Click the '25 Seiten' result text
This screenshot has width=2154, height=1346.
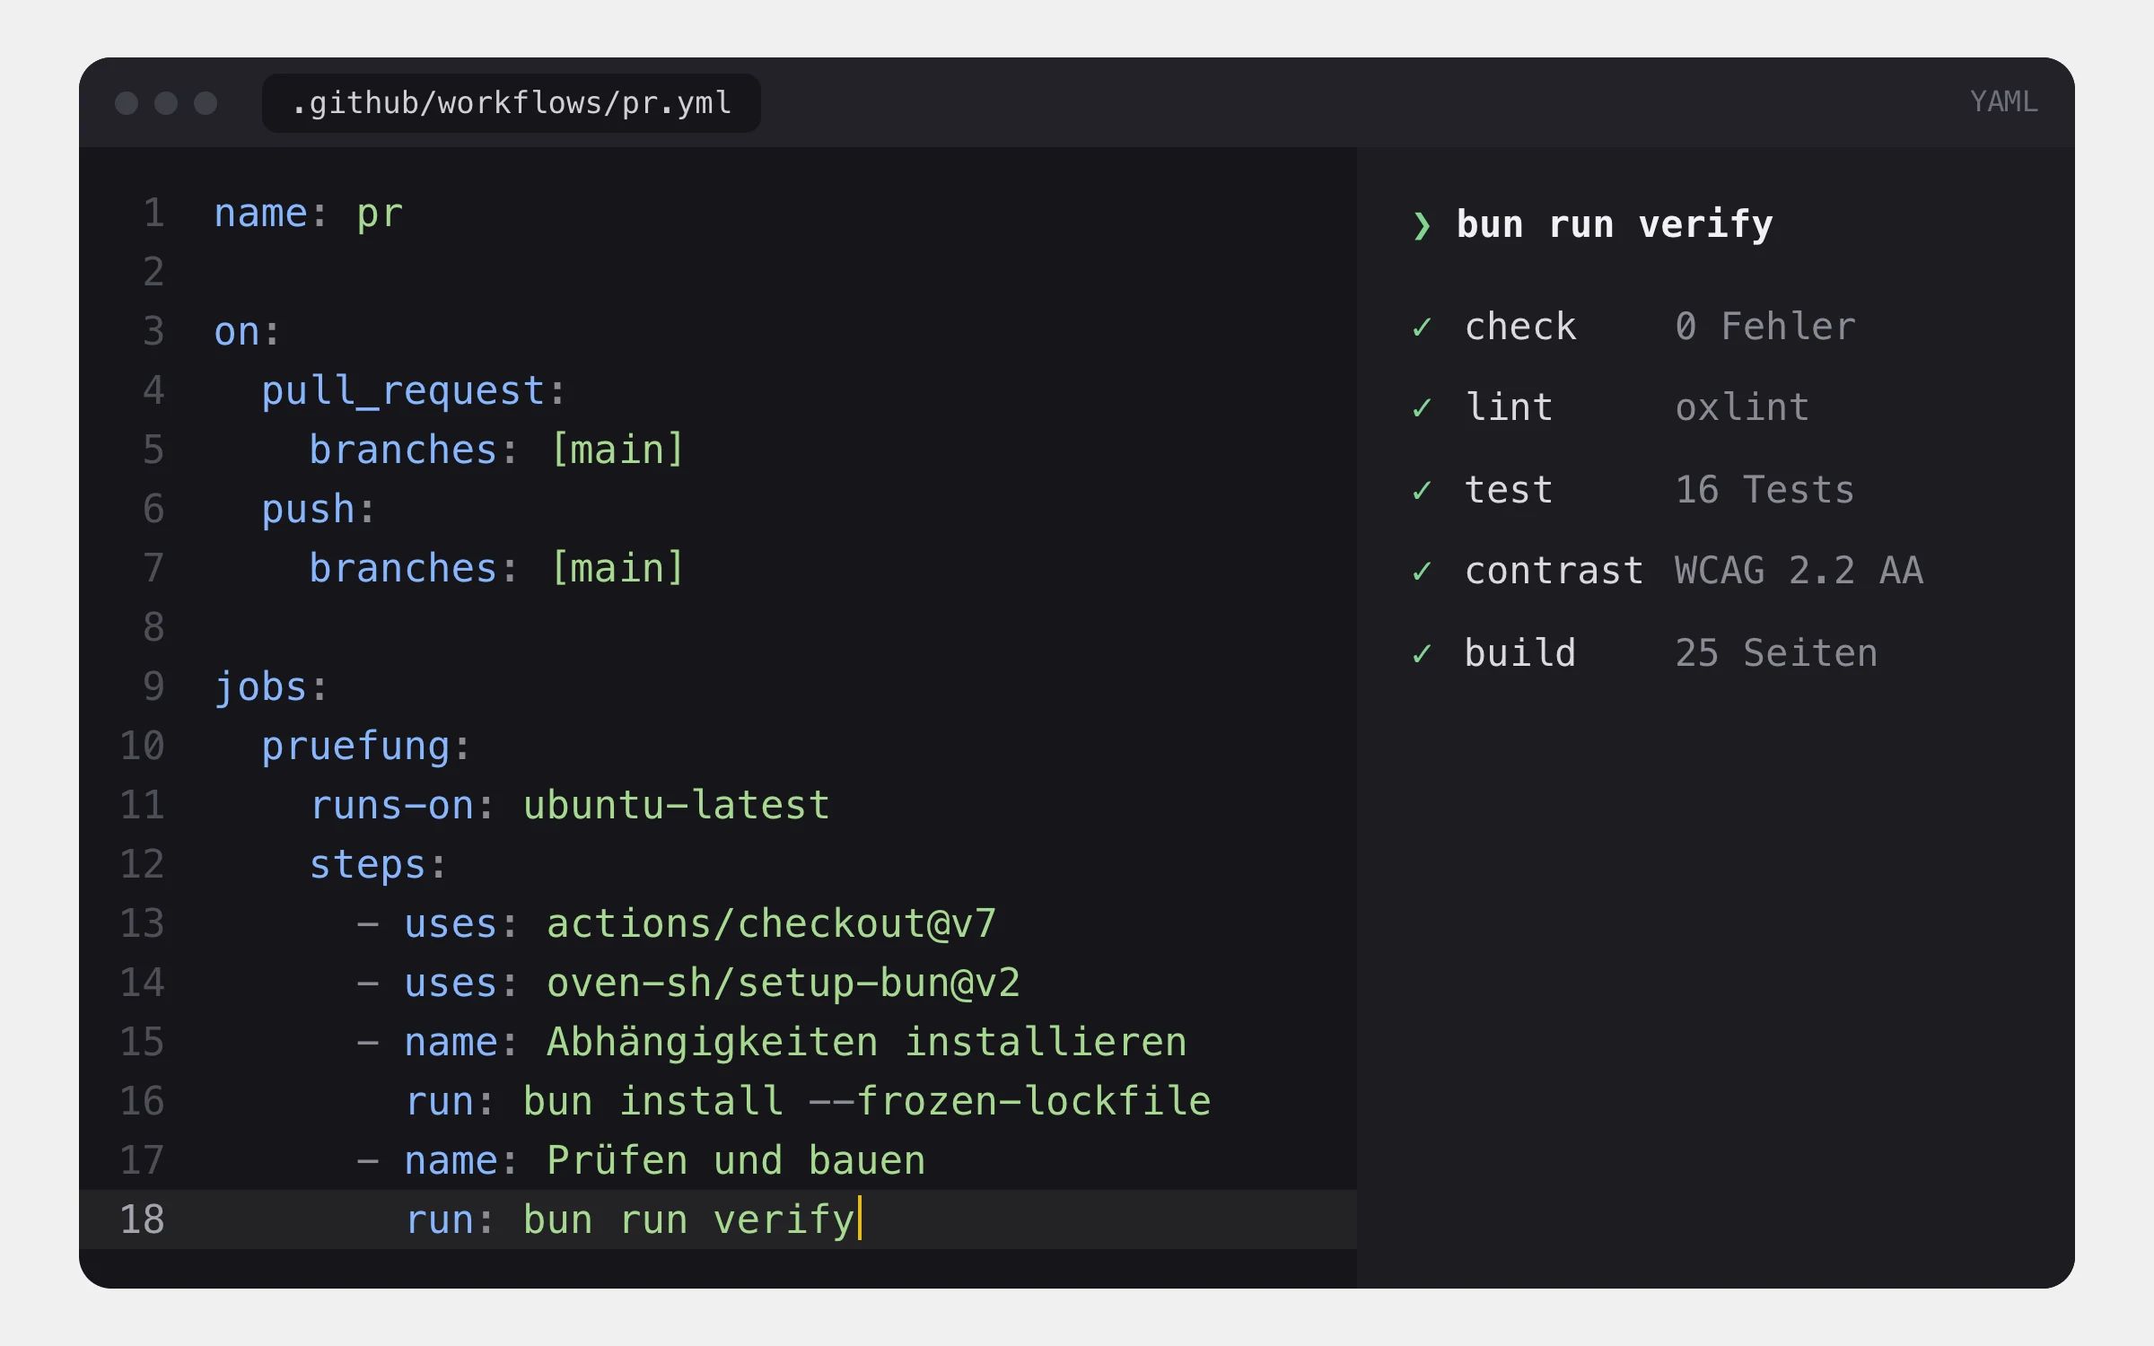(1776, 653)
